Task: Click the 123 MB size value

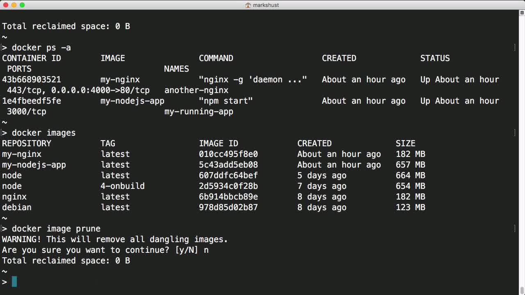Action: [411, 207]
